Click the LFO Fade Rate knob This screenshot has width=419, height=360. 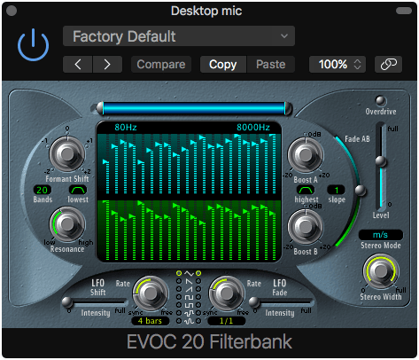(x=227, y=293)
